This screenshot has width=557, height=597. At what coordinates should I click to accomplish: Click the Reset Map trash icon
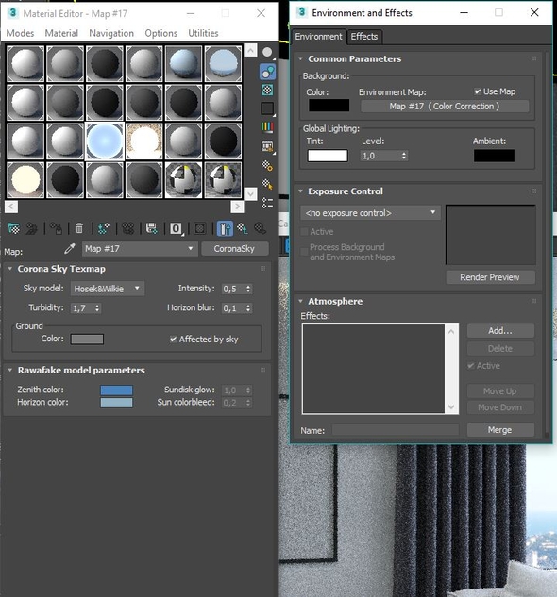pyautogui.click(x=79, y=228)
